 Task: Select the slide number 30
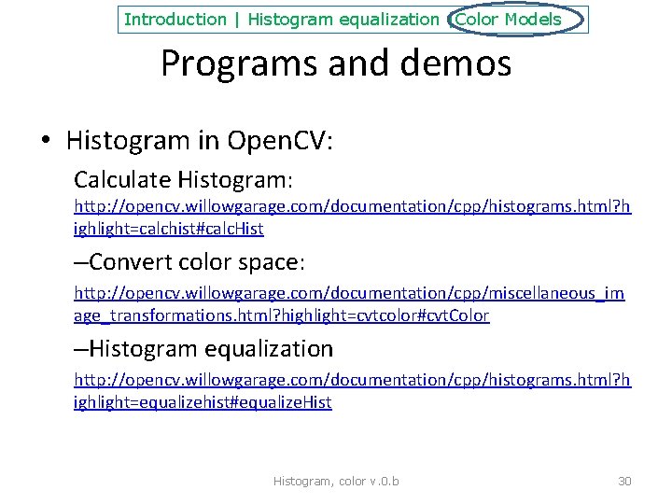[x=624, y=482]
